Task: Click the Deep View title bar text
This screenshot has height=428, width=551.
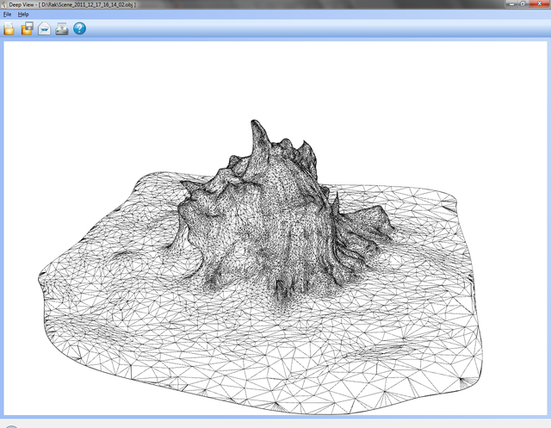Action: 72,4
